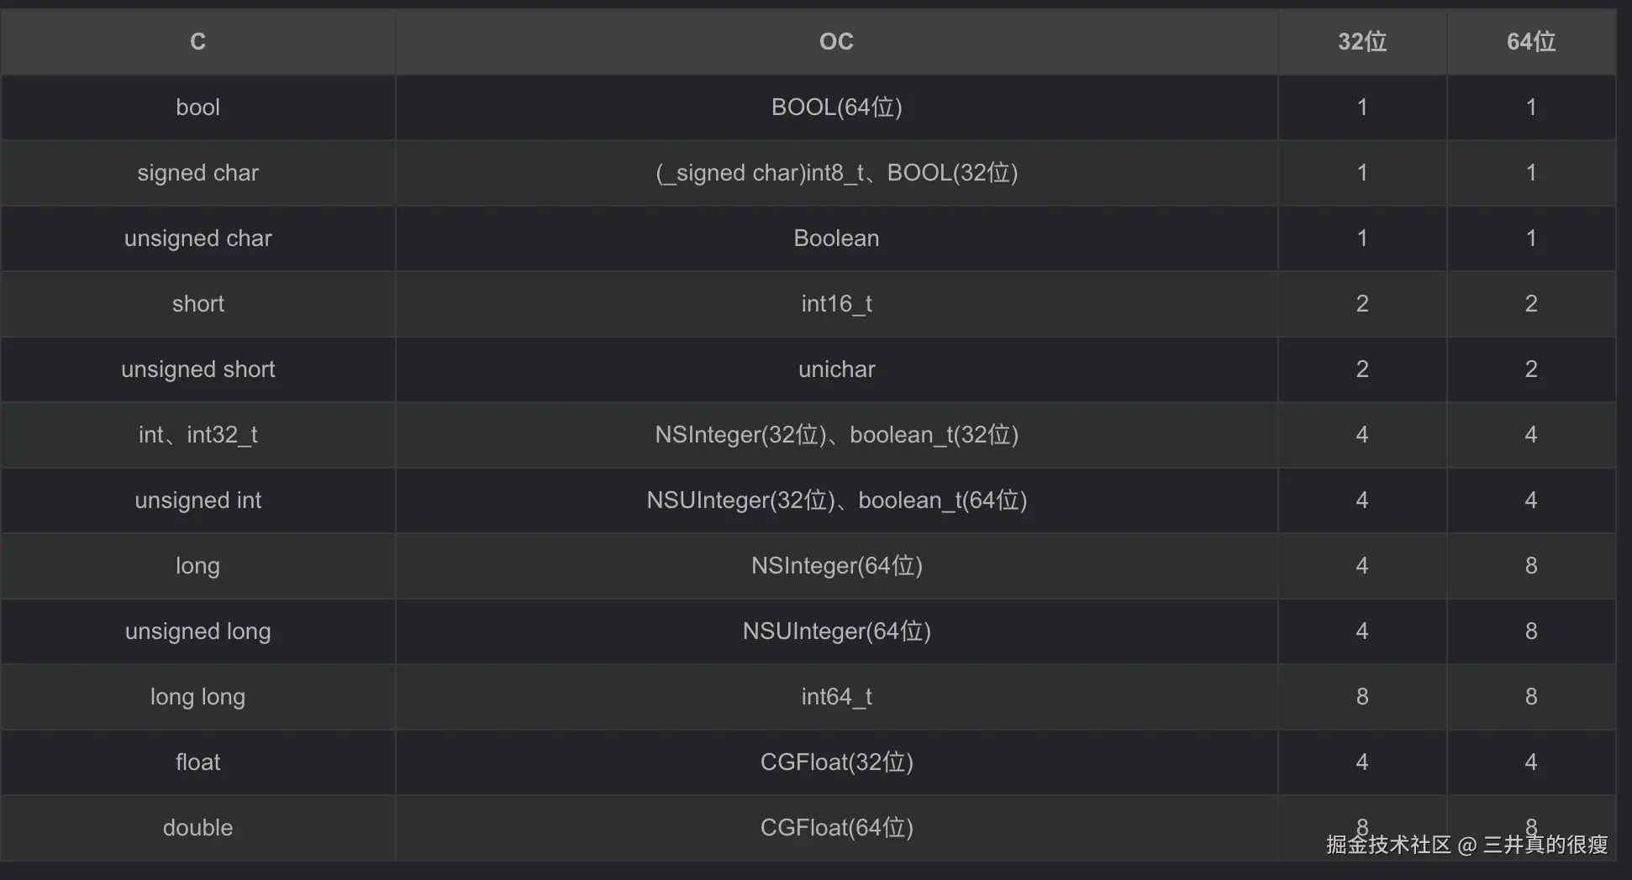Select the 'bool' cell in C column

click(x=197, y=107)
